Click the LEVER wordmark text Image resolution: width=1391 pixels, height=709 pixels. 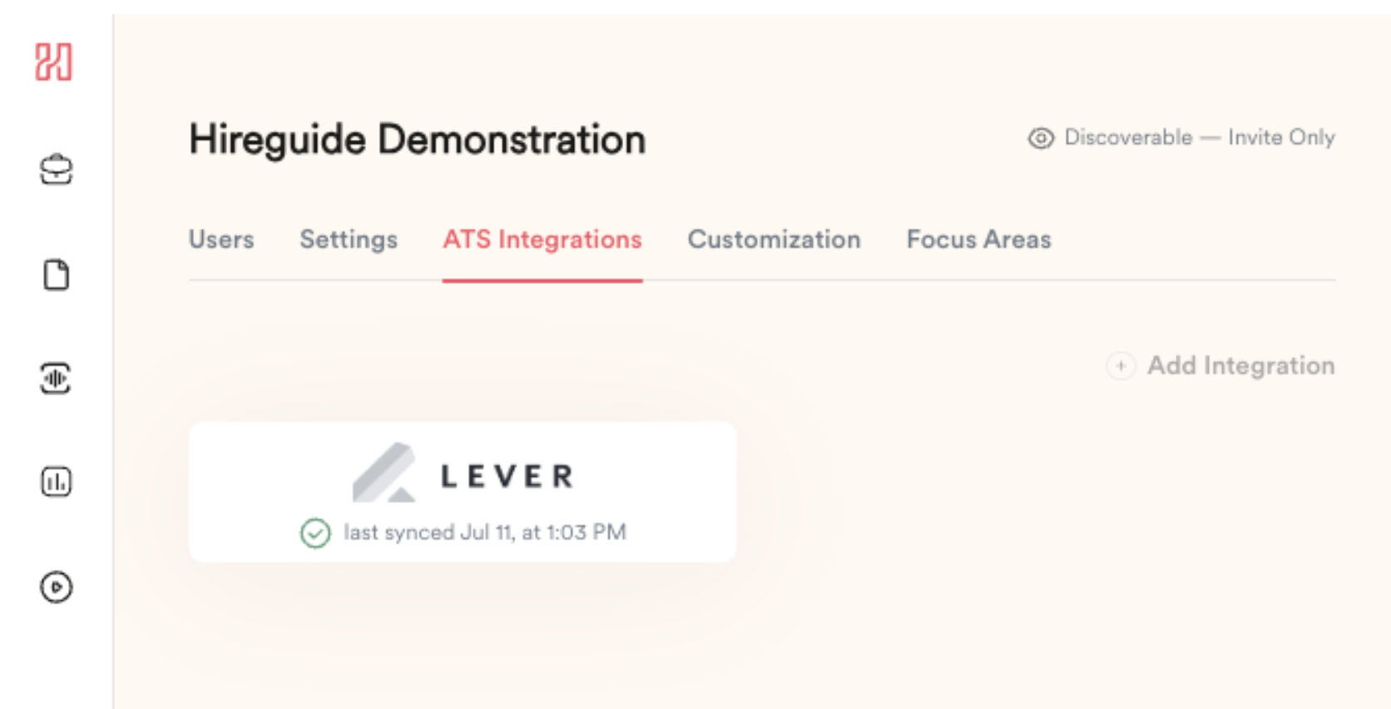[x=507, y=476]
